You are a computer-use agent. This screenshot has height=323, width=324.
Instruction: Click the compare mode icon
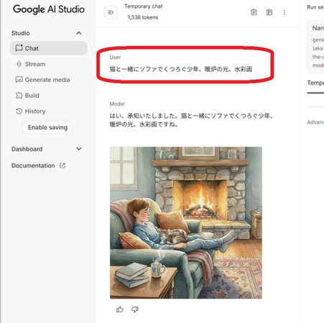[x=269, y=12]
